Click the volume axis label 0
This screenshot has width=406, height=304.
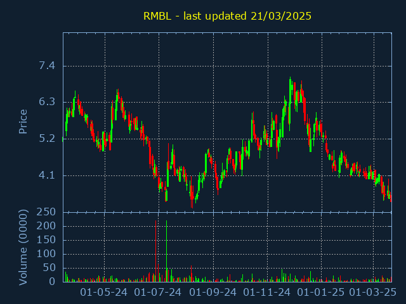pos(52,281)
